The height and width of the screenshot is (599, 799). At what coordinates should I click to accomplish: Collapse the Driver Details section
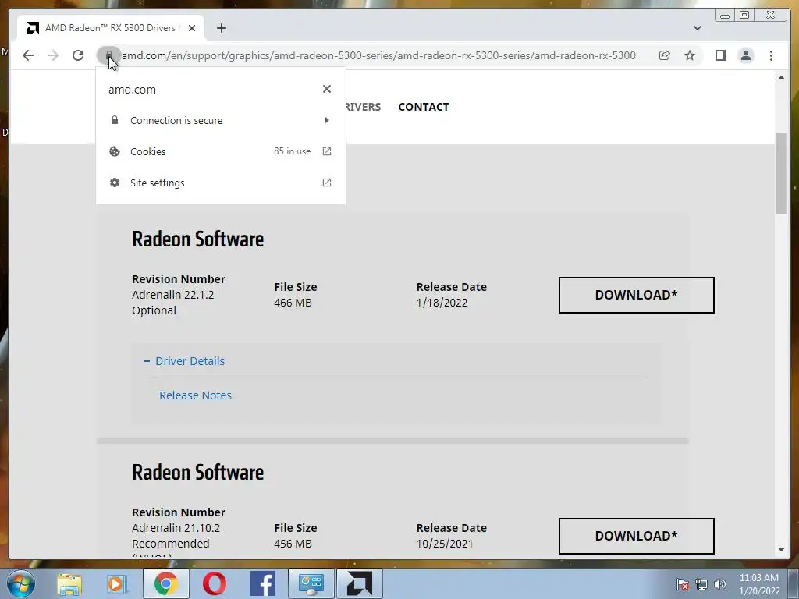point(184,360)
